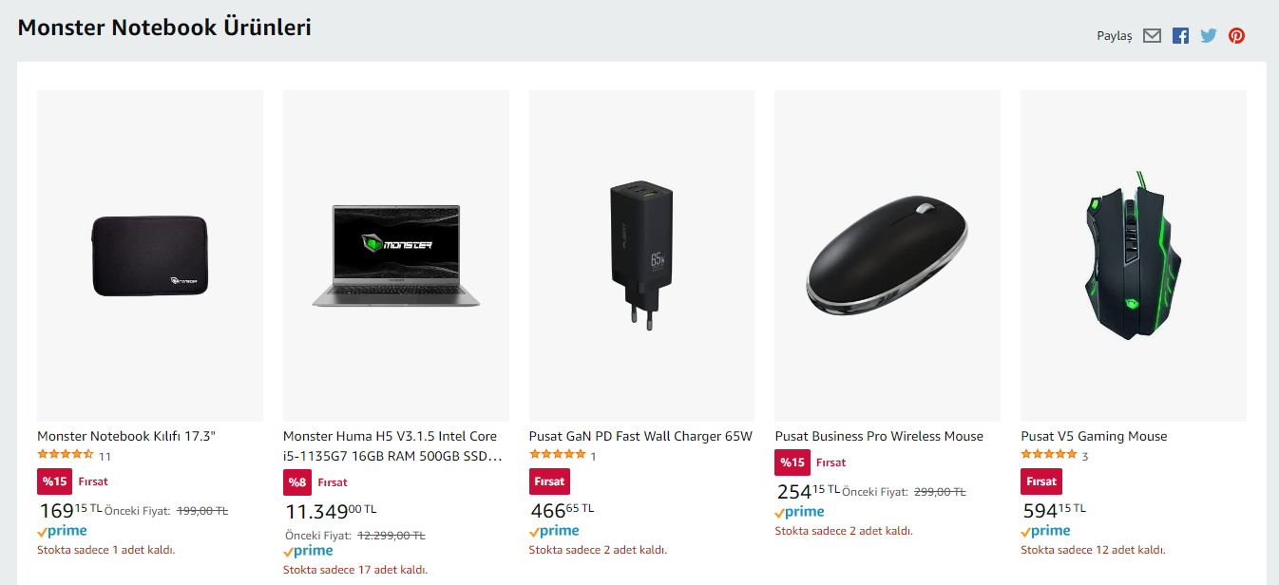Click %8 discount badge on Monster Huma
Screen dimensions: 1279x585
297,482
